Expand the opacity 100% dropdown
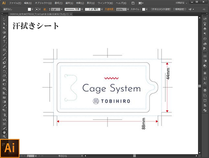 [x=128, y=9]
